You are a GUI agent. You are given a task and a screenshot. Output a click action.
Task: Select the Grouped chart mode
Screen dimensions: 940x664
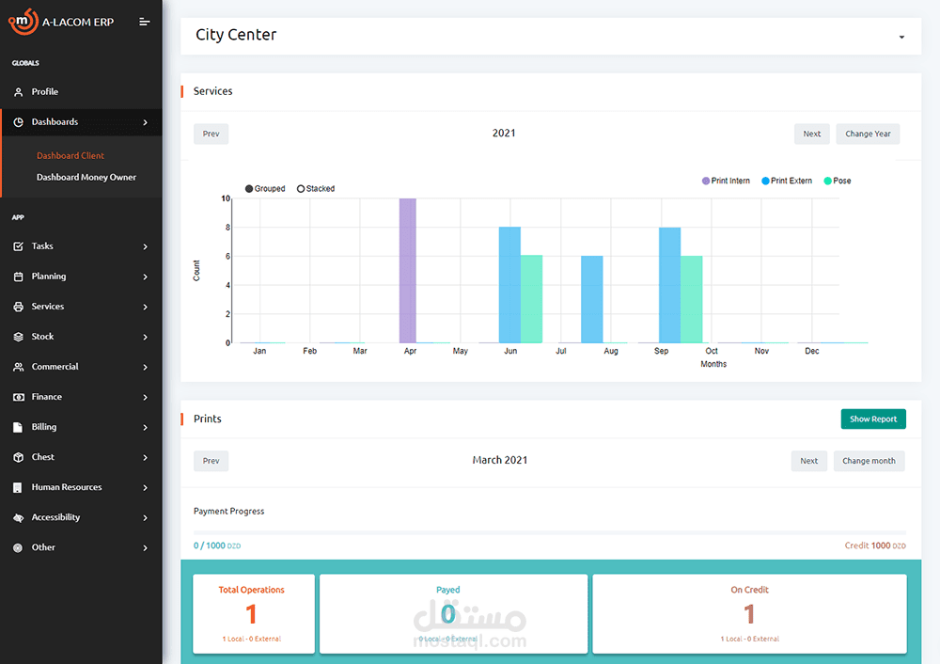coord(265,188)
